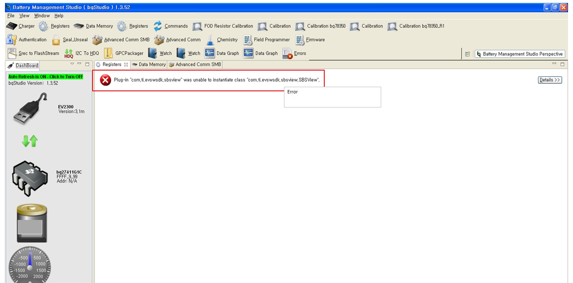Click the green communication arrows icon

click(30, 141)
